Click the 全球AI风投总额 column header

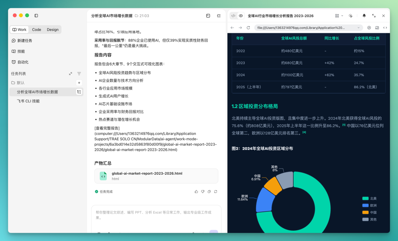tap(294, 38)
